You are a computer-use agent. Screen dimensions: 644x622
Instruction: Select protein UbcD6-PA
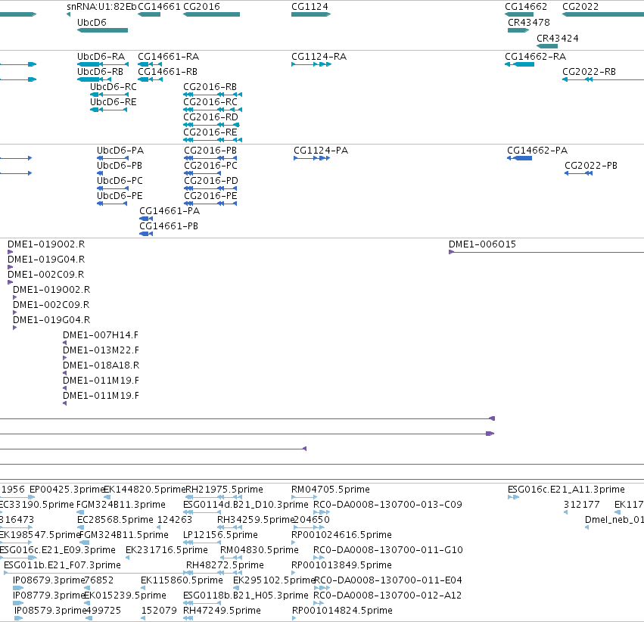(x=120, y=151)
